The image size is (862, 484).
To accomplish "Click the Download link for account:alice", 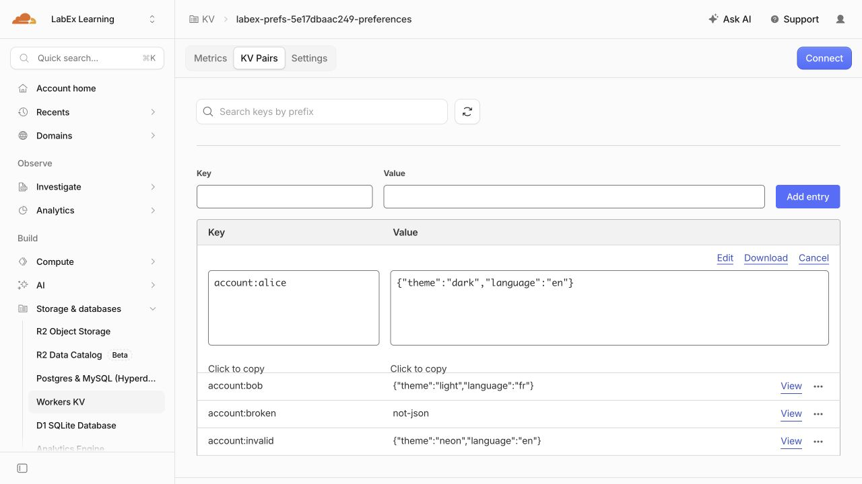I will [766, 258].
